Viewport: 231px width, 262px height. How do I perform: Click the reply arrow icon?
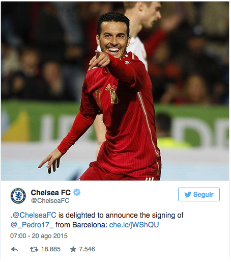coord(14,249)
